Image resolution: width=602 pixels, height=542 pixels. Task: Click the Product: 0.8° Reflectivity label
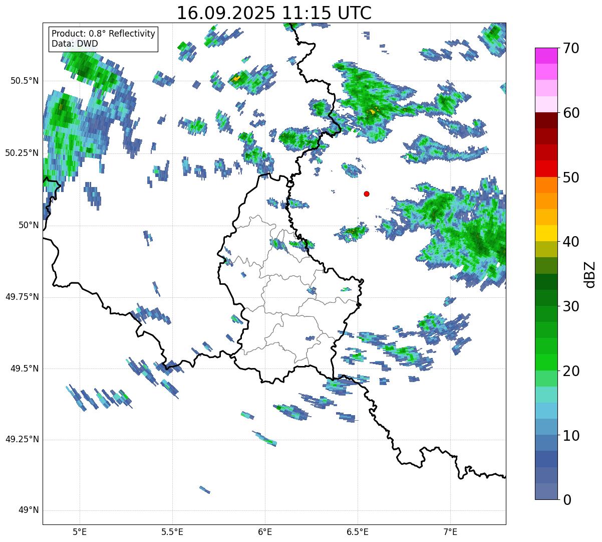pos(104,34)
